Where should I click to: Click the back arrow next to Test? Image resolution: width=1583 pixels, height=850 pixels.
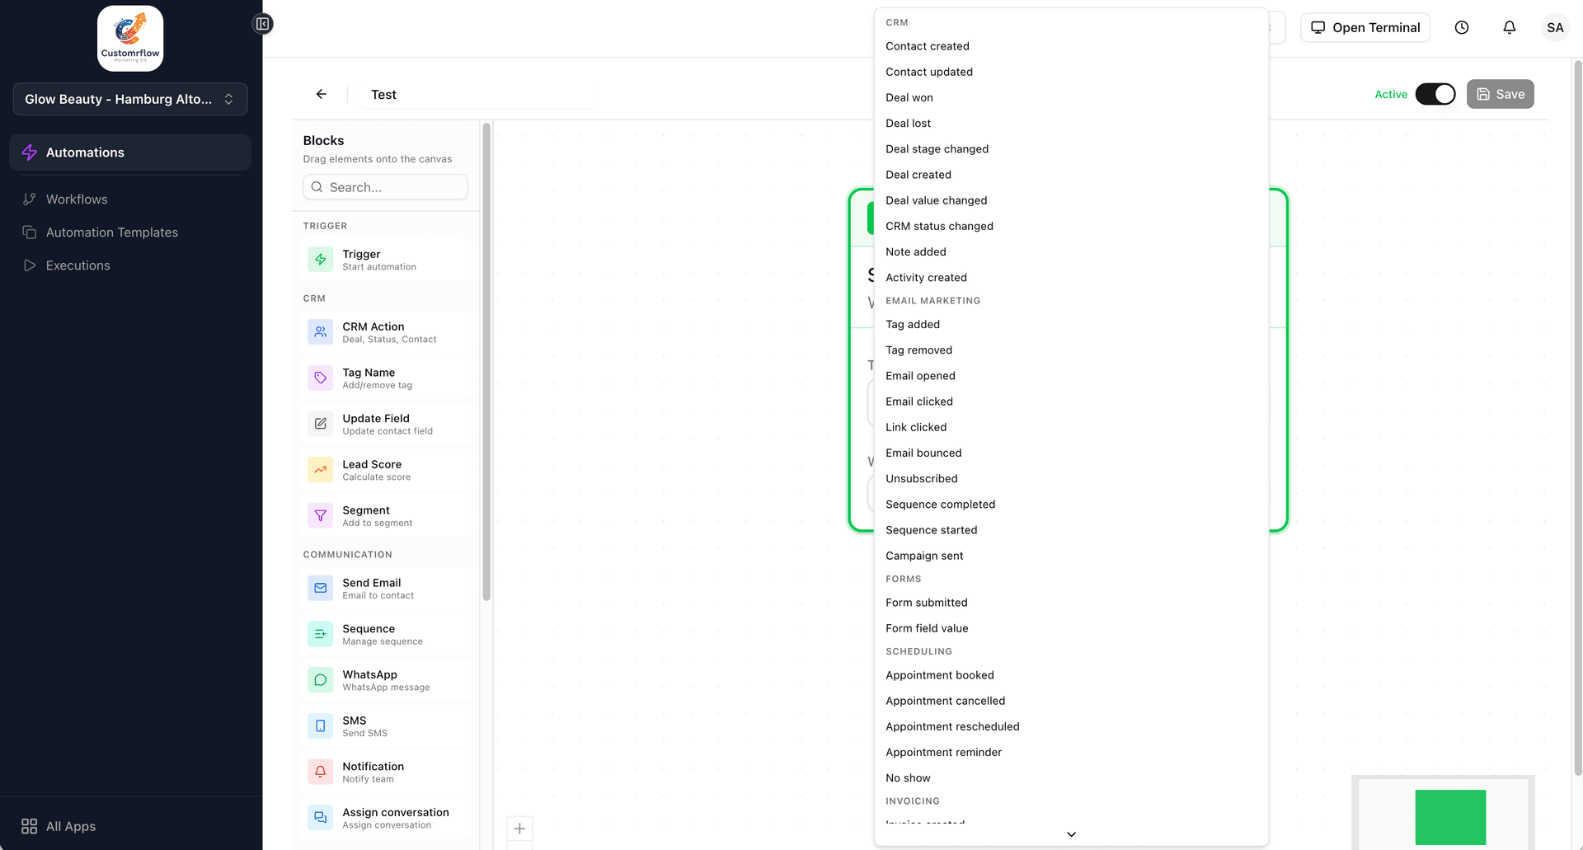(x=322, y=94)
